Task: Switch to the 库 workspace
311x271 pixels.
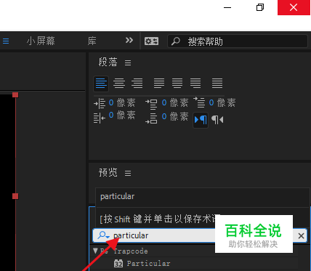Action: 92,41
